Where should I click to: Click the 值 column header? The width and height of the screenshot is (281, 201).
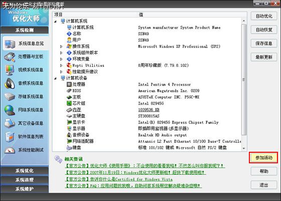[141, 15]
